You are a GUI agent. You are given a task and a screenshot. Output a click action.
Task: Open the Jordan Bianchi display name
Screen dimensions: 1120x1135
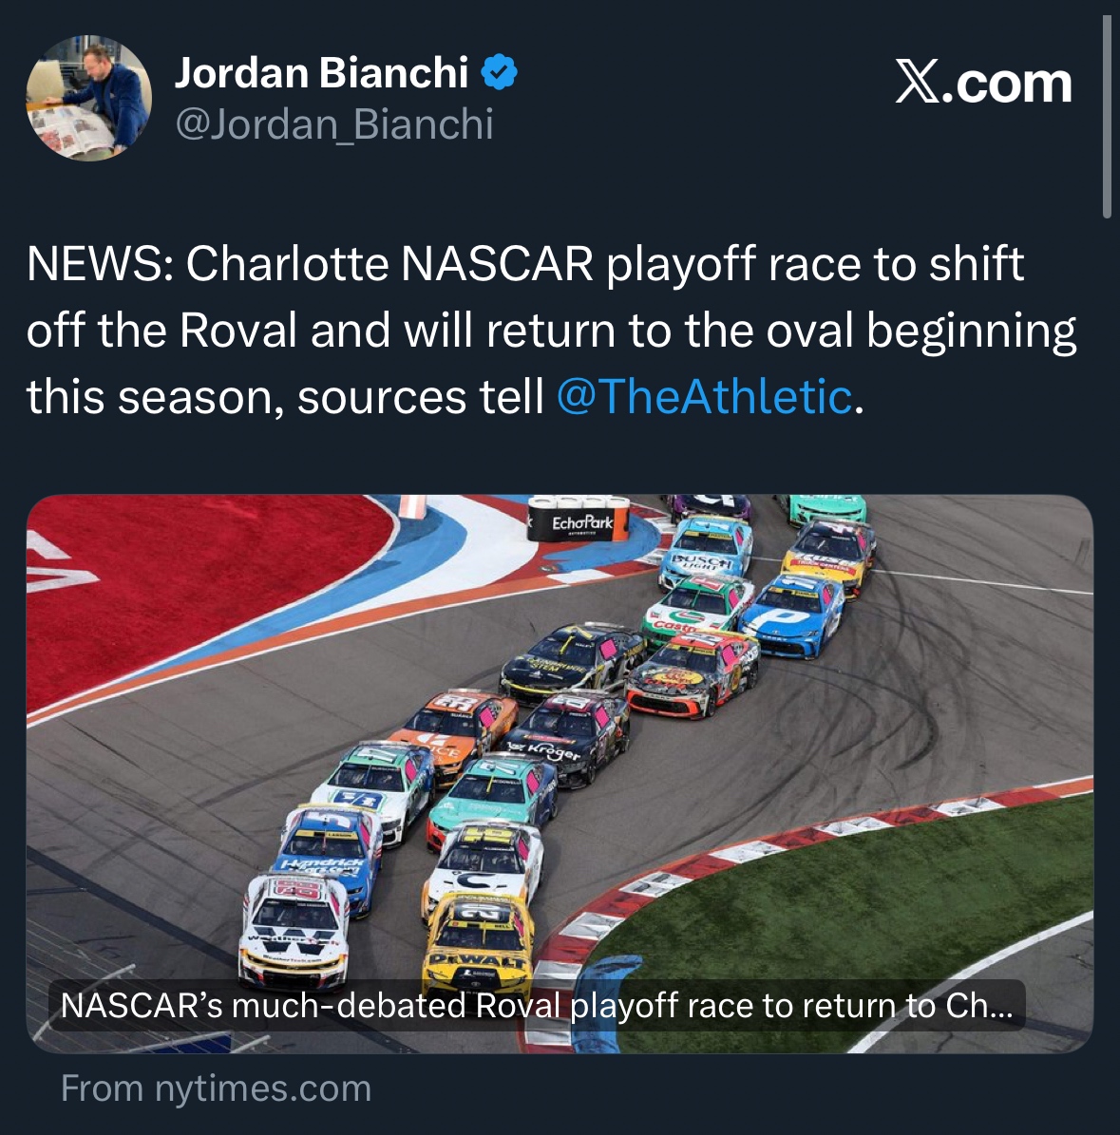[x=321, y=72]
